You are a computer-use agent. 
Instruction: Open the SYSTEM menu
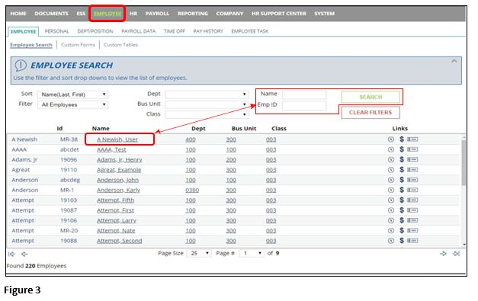(x=324, y=14)
